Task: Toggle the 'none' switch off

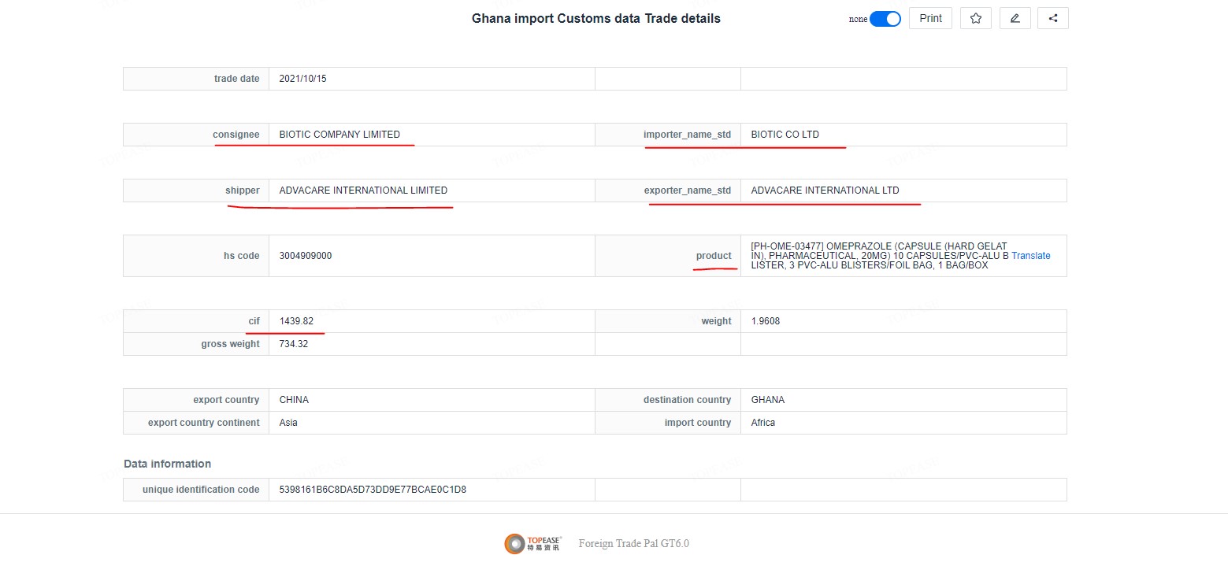Action: point(885,19)
